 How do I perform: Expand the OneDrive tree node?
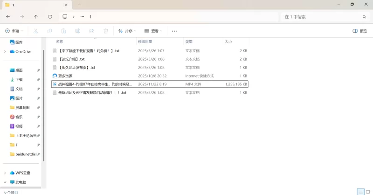[x=5, y=52]
